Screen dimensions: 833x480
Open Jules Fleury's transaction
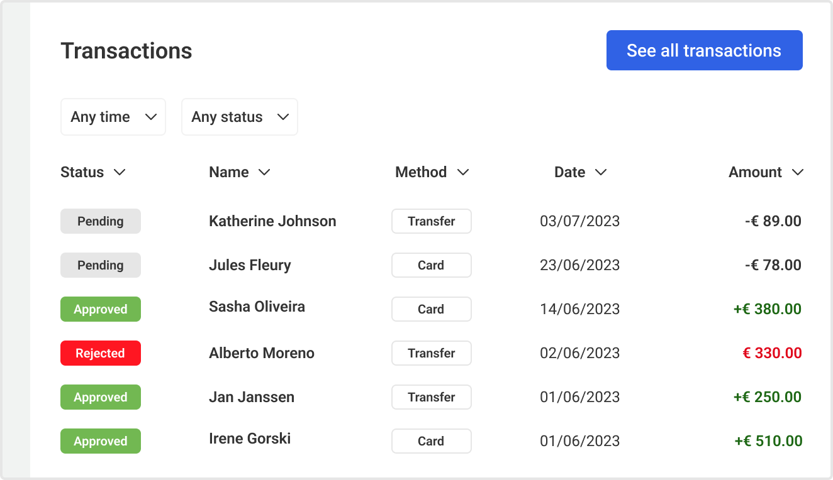point(250,265)
